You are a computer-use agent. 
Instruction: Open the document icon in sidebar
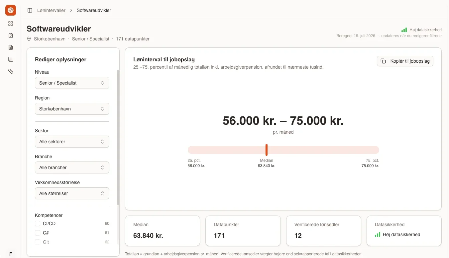tap(11, 47)
